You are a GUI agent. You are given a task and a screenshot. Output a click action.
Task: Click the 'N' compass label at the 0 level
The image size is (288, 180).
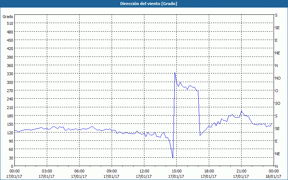pos(276,166)
